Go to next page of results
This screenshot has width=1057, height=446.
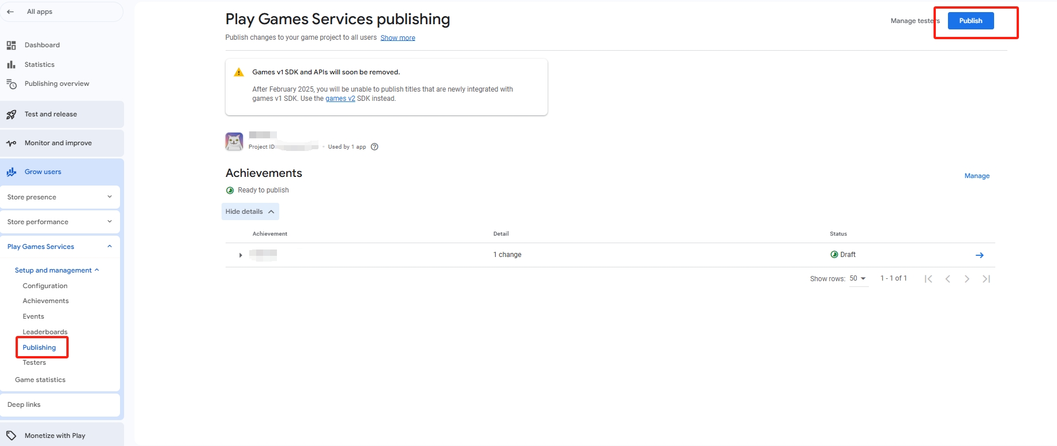point(967,279)
